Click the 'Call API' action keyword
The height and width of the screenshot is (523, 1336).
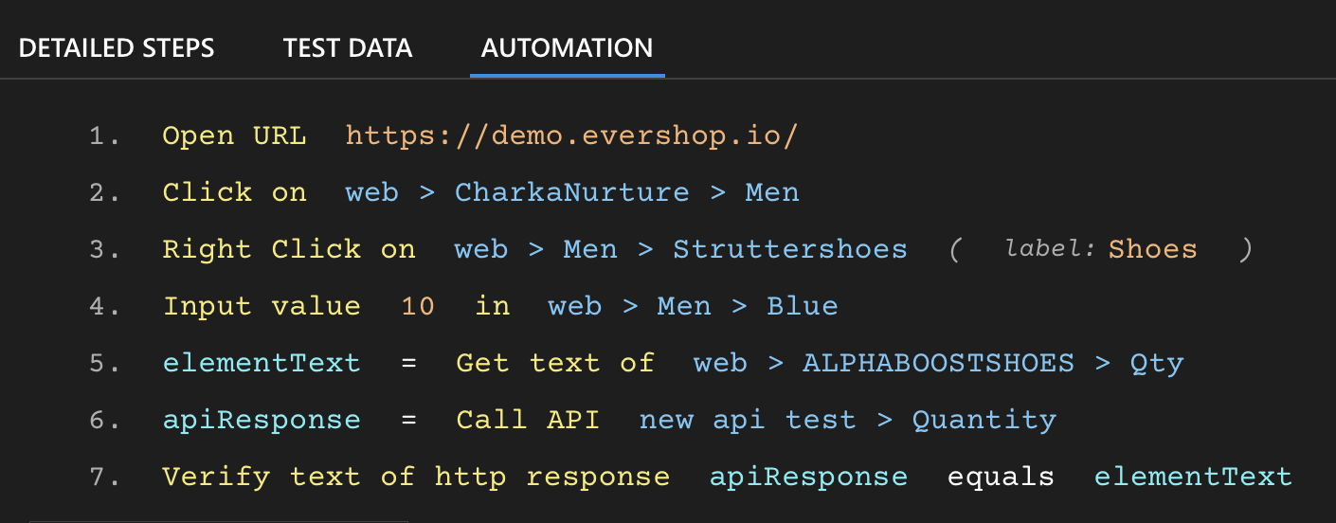(528, 420)
